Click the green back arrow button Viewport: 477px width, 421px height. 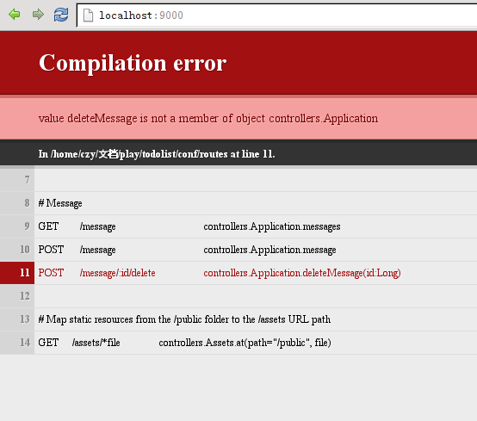(15, 15)
